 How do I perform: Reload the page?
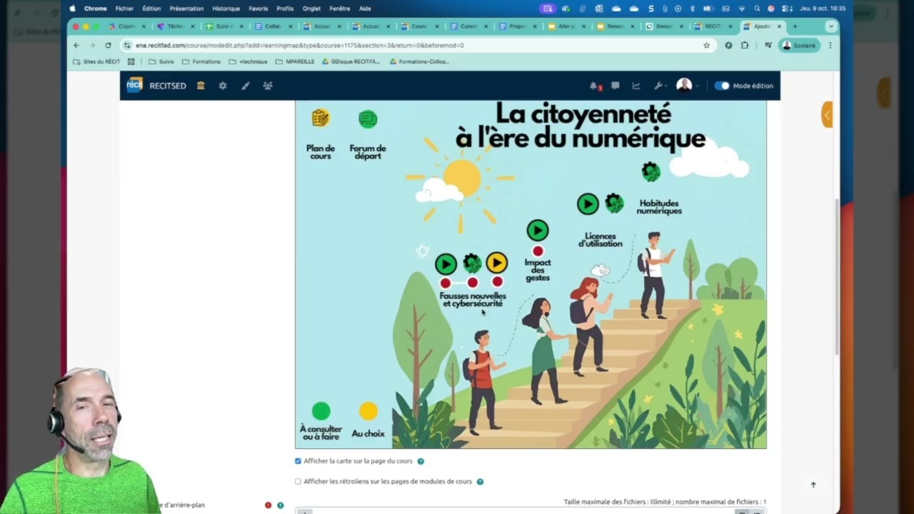coord(109,45)
